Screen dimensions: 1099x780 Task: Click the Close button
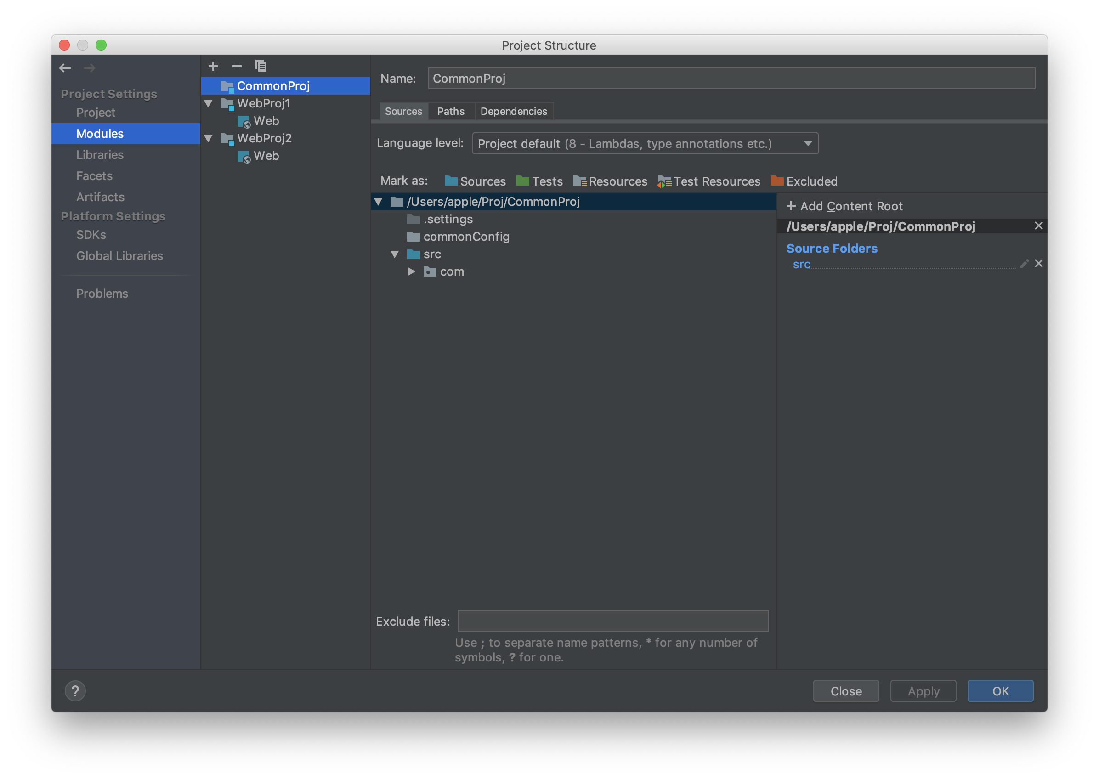tap(846, 691)
